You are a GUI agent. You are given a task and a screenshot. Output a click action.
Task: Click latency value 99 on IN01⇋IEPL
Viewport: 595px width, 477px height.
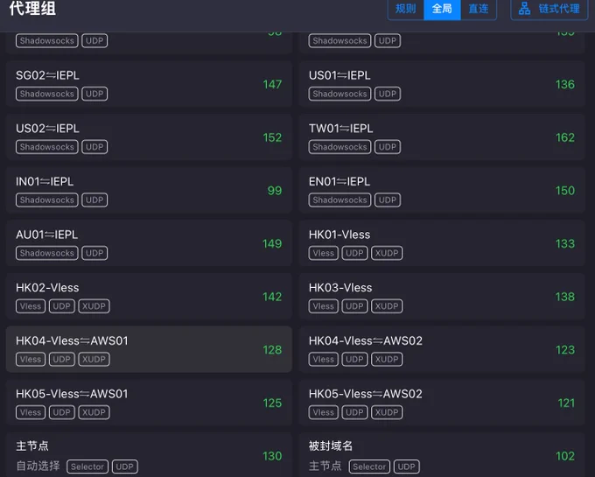(x=275, y=191)
